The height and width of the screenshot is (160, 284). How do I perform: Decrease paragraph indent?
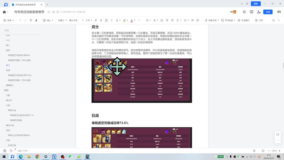click(167, 20)
